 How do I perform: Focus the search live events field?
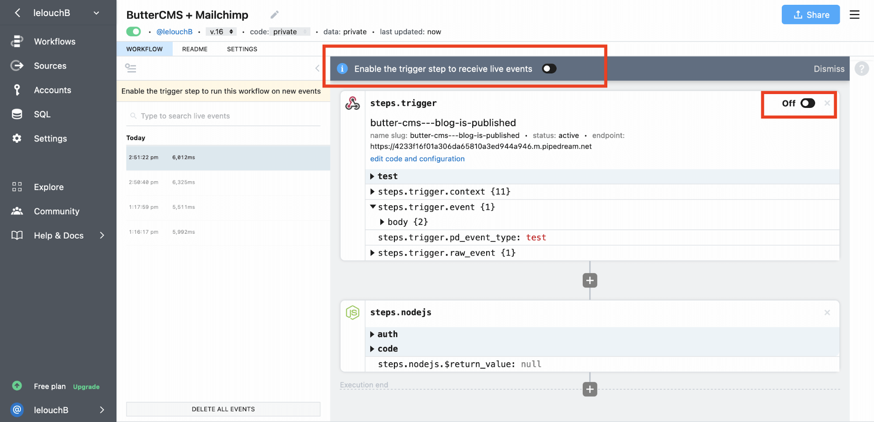[x=223, y=116]
